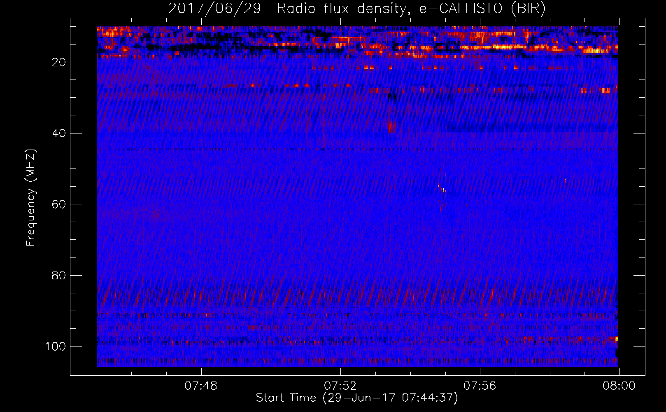Click the "Frequency (MHZ)" axis label
The image size is (666, 412).
[31, 198]
